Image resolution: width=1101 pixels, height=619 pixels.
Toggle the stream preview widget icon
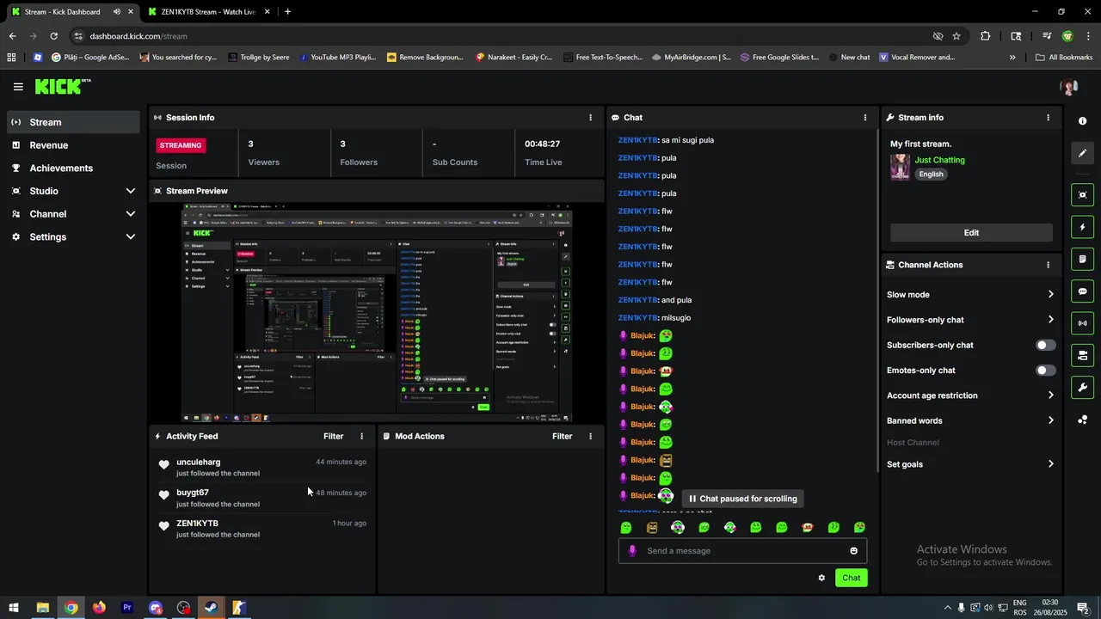coord(1083,195)
